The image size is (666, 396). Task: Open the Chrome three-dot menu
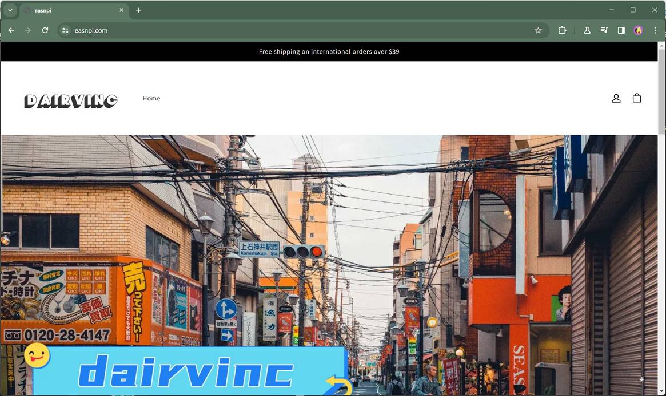[x=655, y=30]
